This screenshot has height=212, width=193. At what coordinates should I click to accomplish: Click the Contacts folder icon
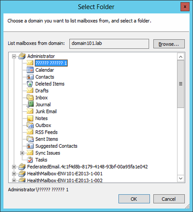click(x=30, y=77)
